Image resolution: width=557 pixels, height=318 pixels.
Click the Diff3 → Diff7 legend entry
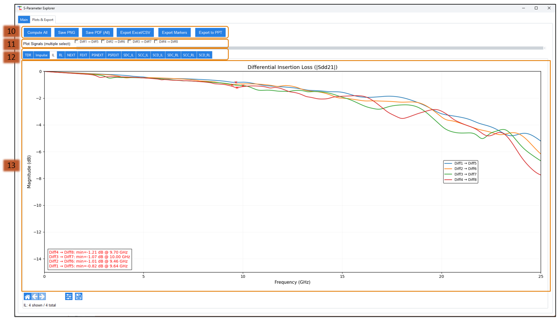pos(461,174)
